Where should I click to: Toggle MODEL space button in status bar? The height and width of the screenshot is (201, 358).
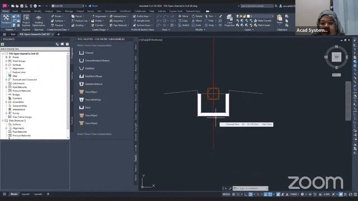tap(226, 194)
